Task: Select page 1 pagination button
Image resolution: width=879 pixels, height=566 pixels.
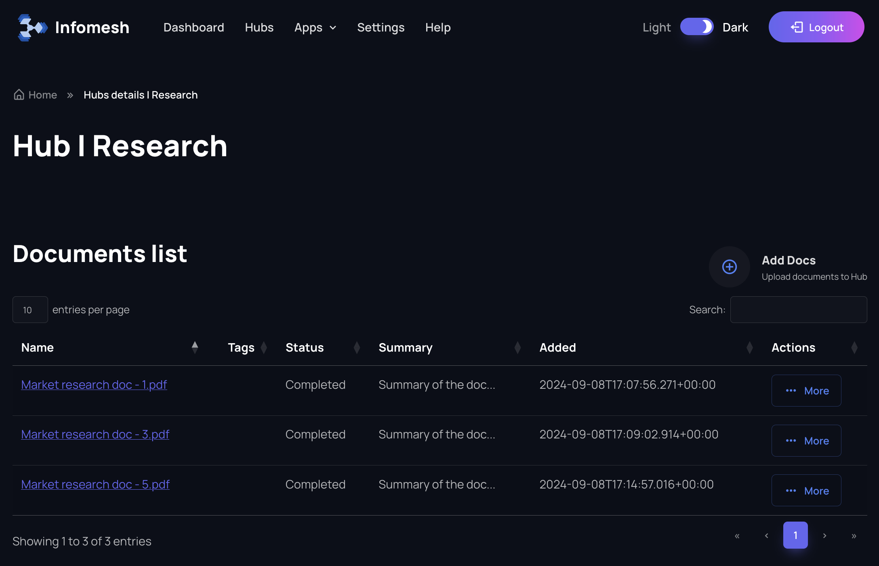Action: [795, 535]
